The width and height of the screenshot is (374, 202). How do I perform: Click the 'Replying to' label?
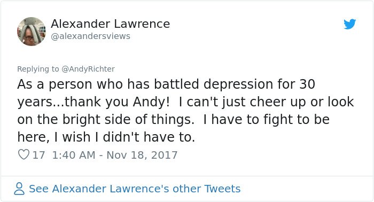38,69
